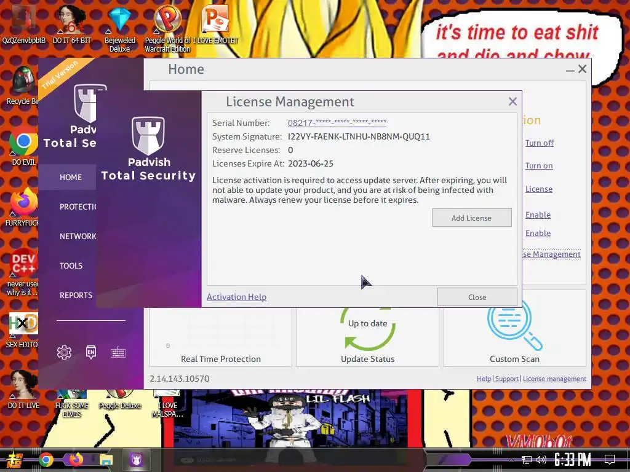Click the Custom Scan magnifier icon
Screen dimensions: 630x472
514,328
